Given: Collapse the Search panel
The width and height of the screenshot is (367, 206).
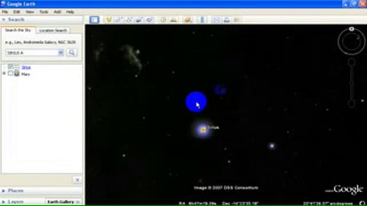Looking at the screenshot, I should point(4,20).
